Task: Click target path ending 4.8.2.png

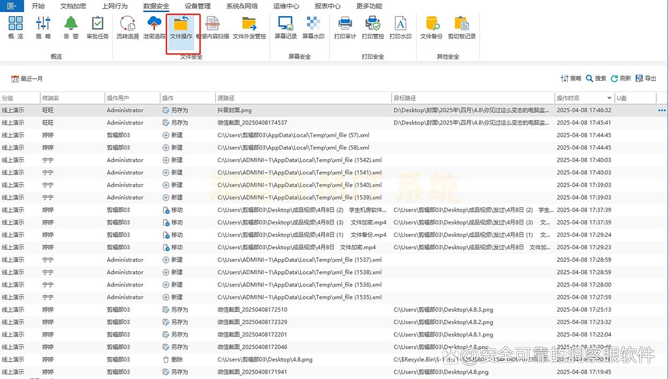Action: pos(443,322)
